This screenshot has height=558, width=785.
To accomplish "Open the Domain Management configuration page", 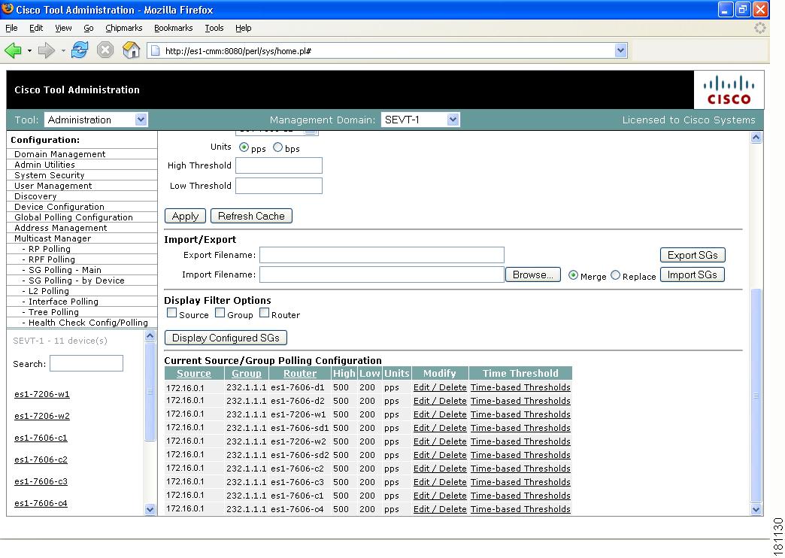I will (60, 154).
